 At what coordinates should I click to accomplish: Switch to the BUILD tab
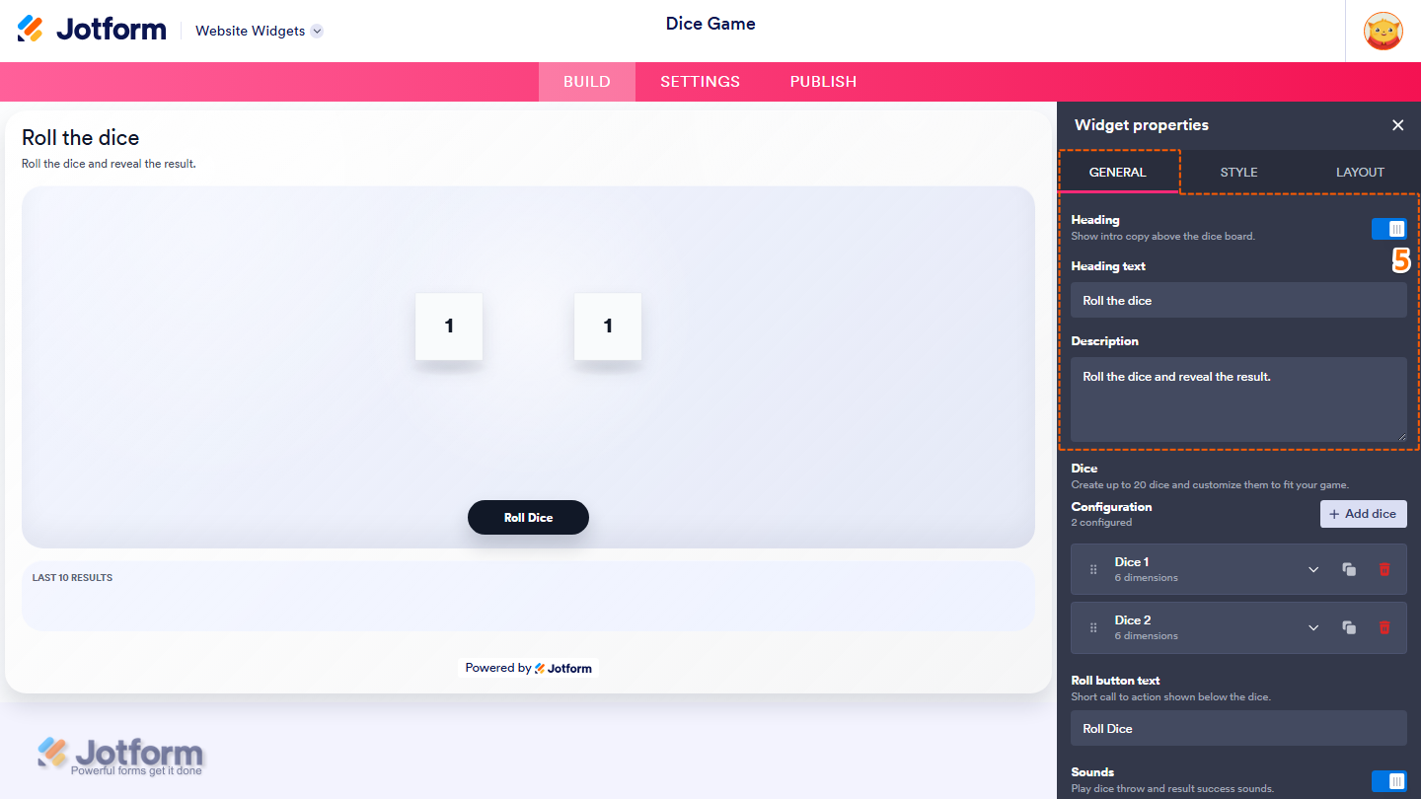point(587,82)
